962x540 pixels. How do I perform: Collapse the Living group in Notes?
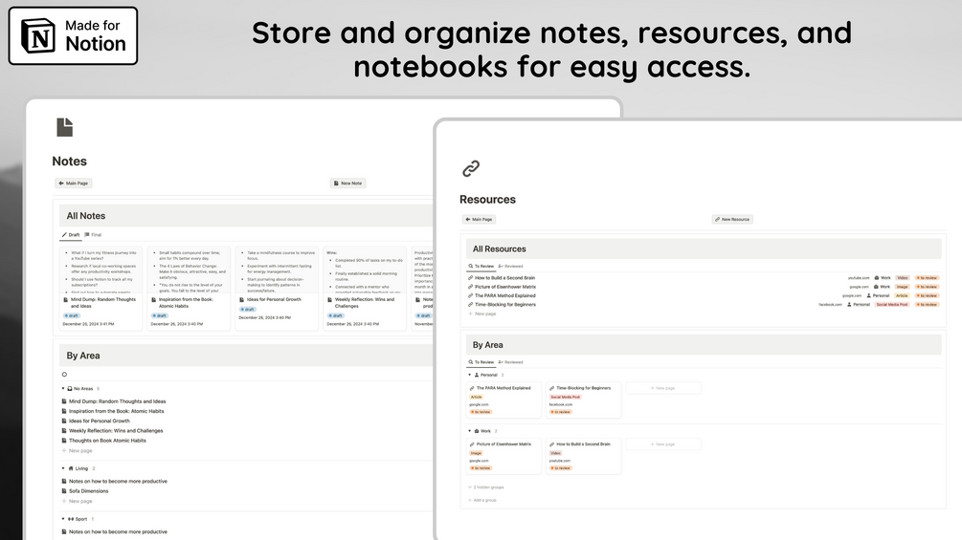tap(62, 468)
